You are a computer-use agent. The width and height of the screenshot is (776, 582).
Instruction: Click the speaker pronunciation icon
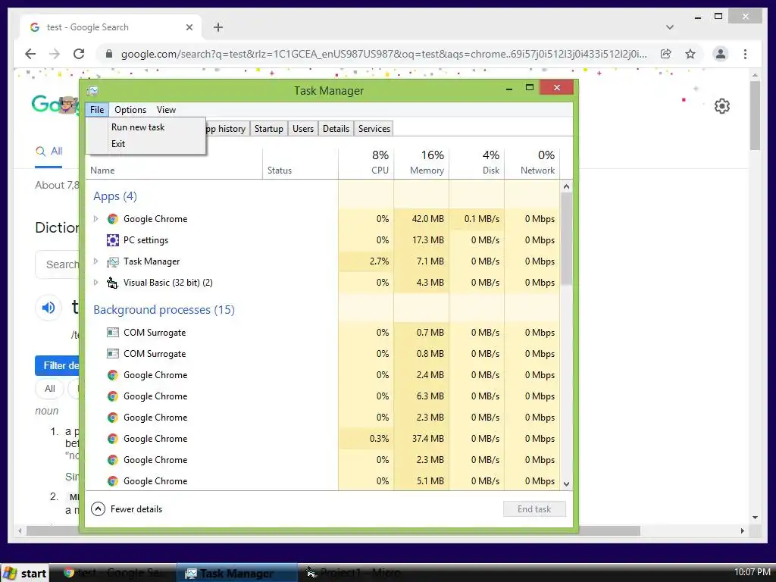point(48,308)
